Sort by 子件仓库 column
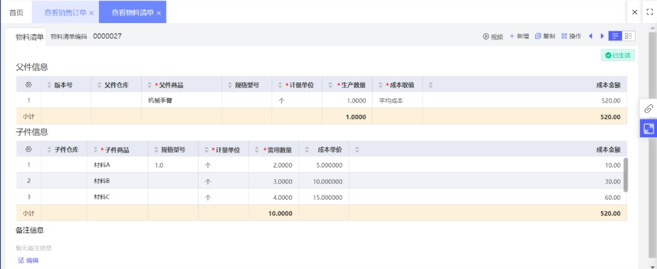Screen dimensions: 657x269 [50, 149]
